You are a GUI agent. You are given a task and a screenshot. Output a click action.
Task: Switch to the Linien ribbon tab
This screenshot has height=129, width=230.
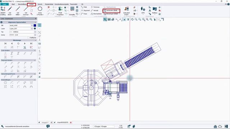(x=32, y=4)
